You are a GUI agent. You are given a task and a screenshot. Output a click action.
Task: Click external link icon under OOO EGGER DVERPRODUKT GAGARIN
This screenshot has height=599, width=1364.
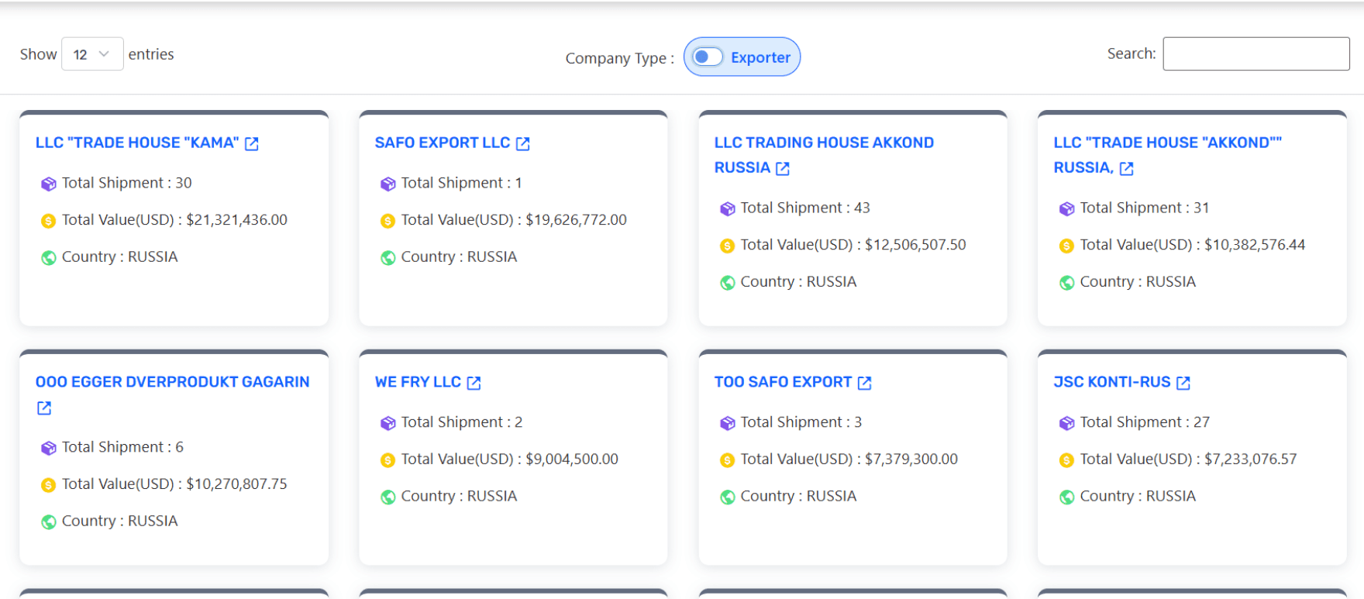pyautogui.click(x=44, y=408)
